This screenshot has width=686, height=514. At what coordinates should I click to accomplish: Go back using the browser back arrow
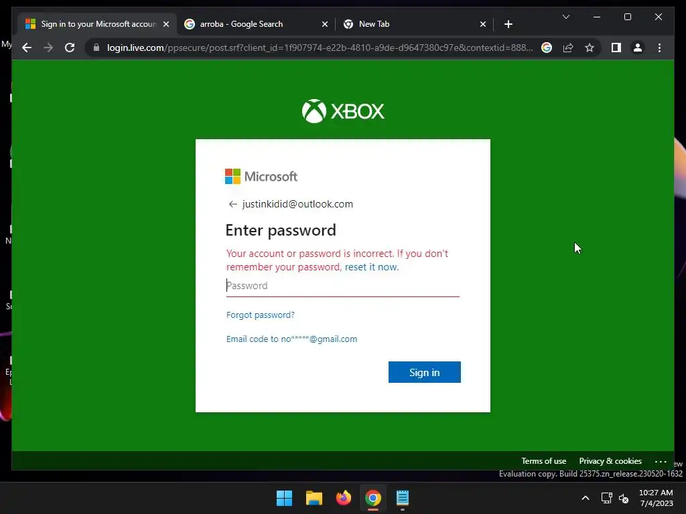27,48
